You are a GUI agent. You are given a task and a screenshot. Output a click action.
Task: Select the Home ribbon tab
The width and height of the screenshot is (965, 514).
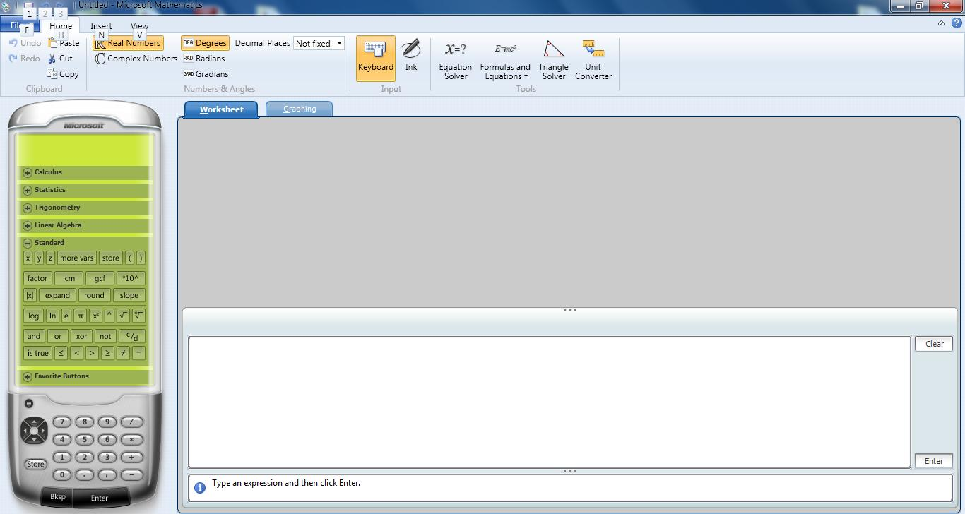[61, 25]
